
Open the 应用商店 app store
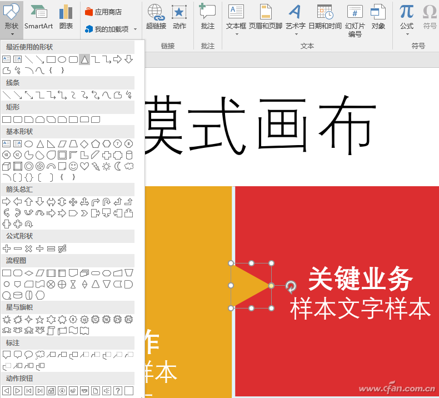point(104,12)
